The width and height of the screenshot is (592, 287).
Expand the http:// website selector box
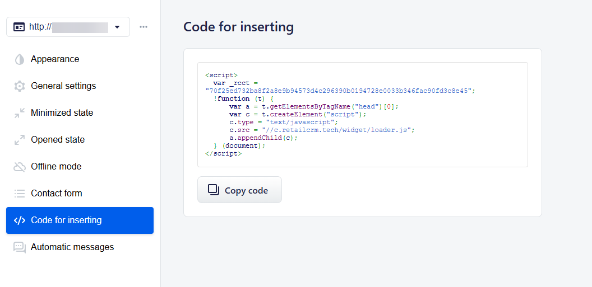(68, 27)
